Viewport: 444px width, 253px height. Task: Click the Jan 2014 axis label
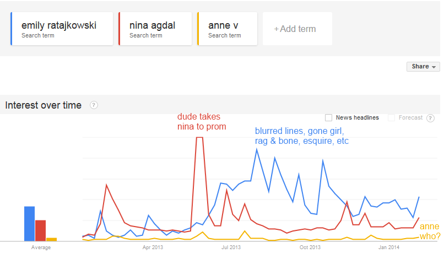pos(389,247)
